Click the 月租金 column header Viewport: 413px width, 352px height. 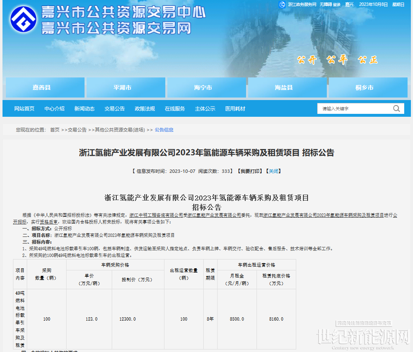237,280
